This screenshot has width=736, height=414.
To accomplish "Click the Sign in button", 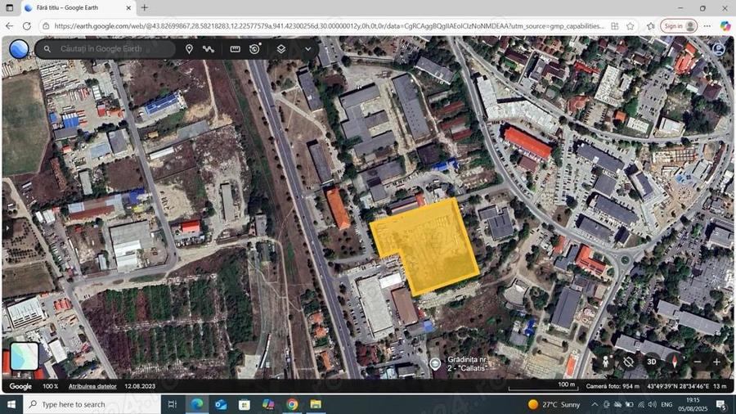I will click(678, 26).
